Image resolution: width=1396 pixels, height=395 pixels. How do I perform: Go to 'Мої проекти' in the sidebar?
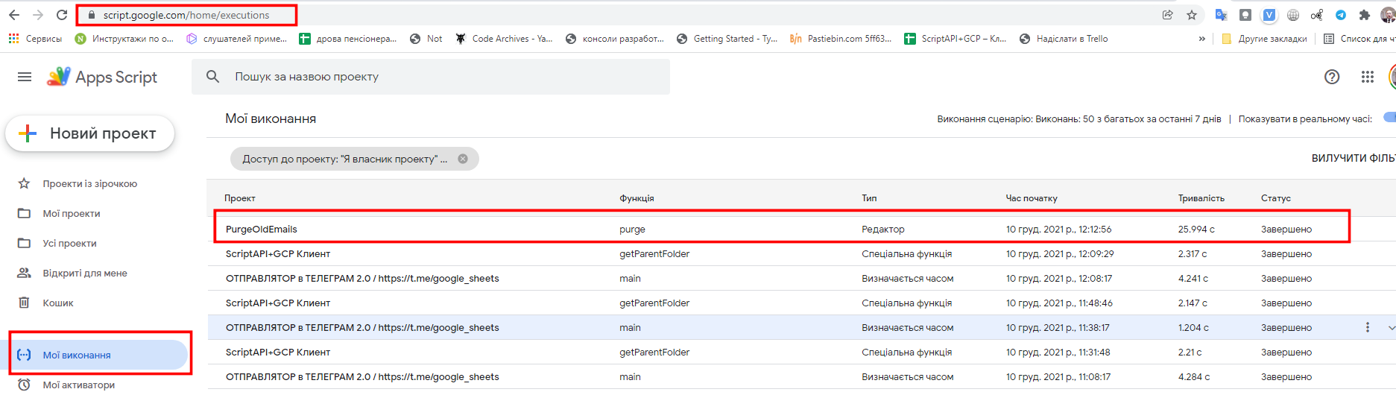point(72,213)
